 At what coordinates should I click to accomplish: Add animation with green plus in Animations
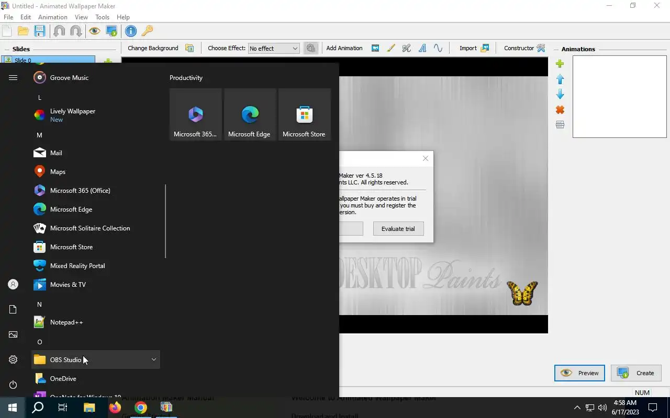click(x=560, y=64)
